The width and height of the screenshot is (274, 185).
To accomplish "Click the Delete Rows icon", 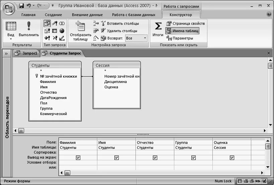I will click(x=96, y=31).
